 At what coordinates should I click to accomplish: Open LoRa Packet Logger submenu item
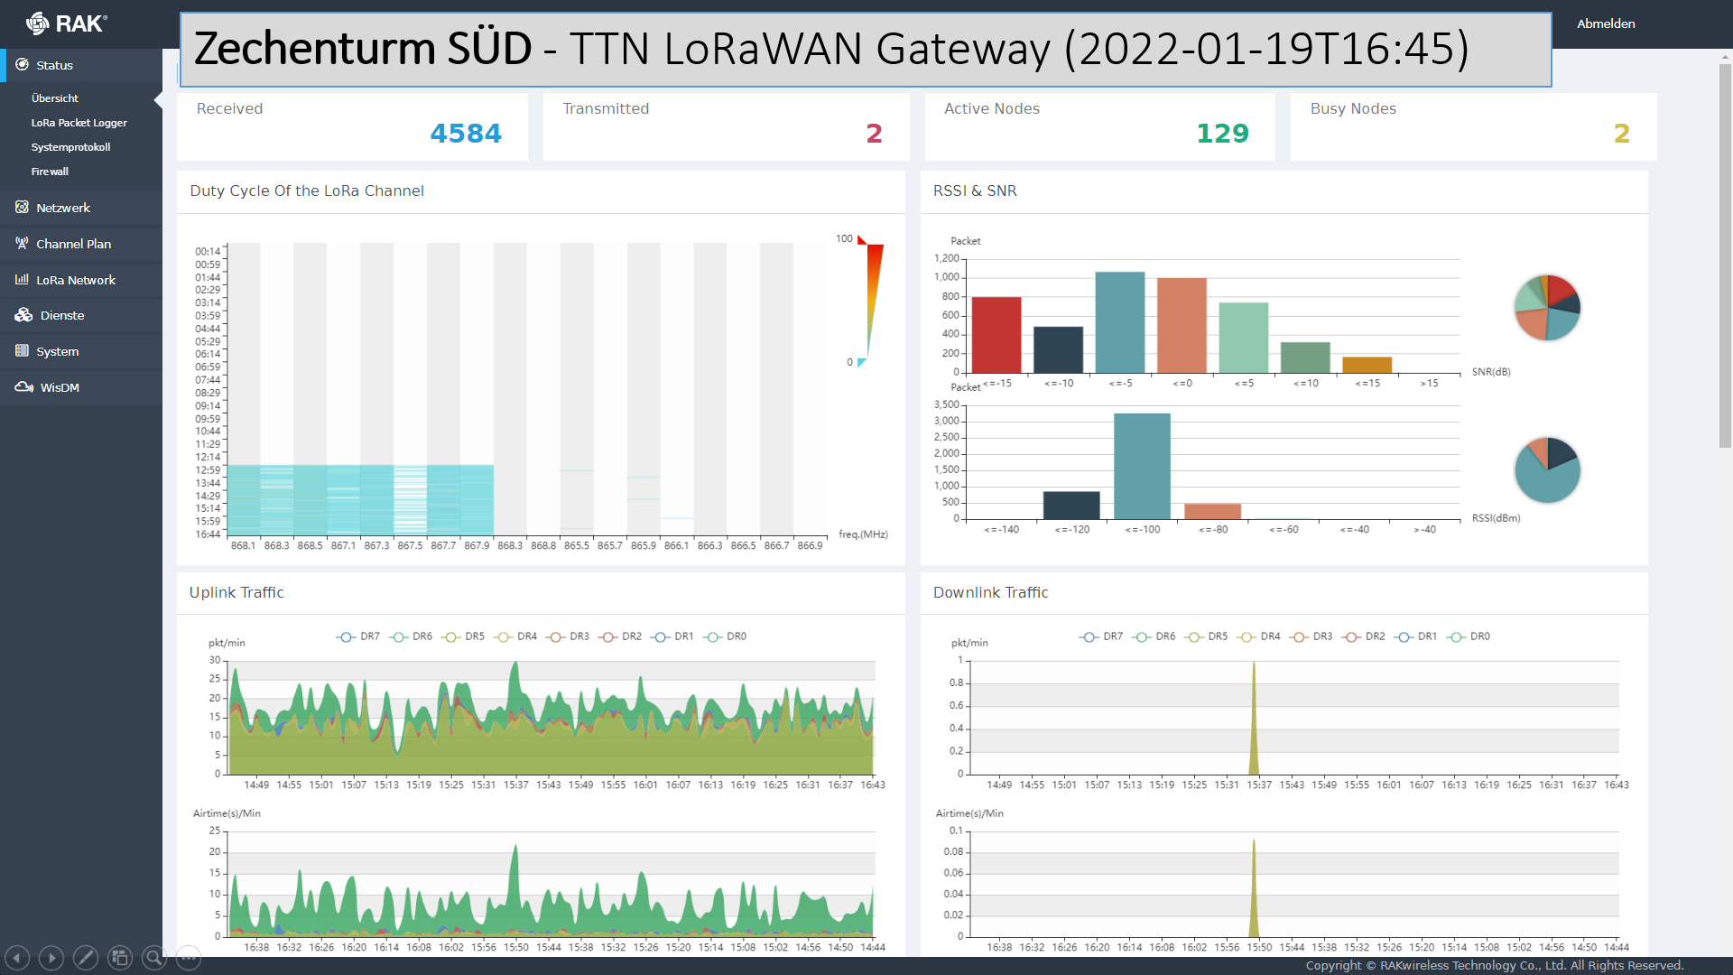coord(79,123)
